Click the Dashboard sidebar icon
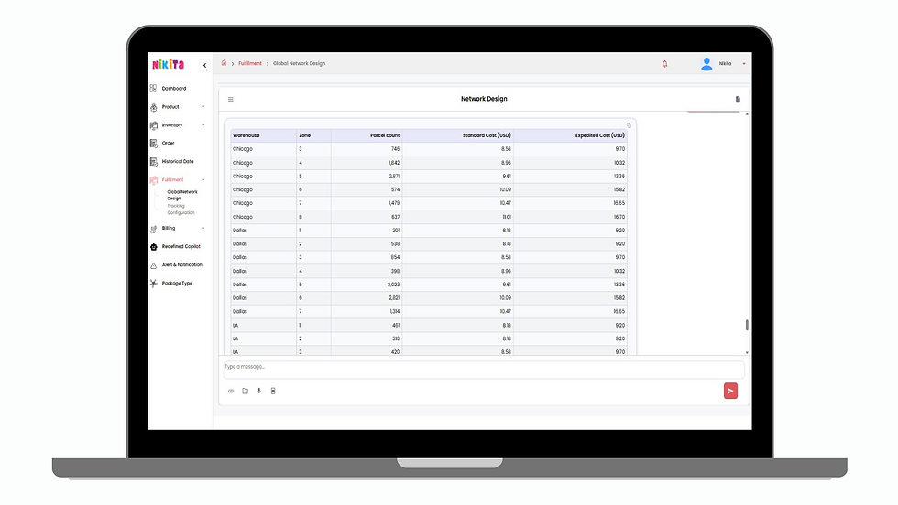The width and height of the screenshot is (898, 505). click(154, 88)
